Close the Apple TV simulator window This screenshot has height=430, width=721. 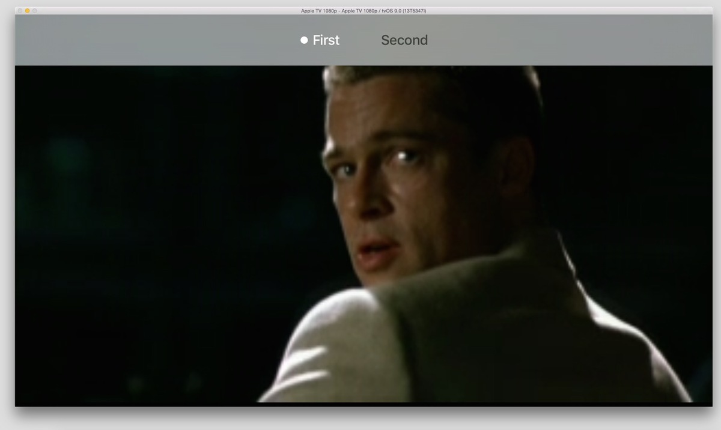tap(20, 11)
